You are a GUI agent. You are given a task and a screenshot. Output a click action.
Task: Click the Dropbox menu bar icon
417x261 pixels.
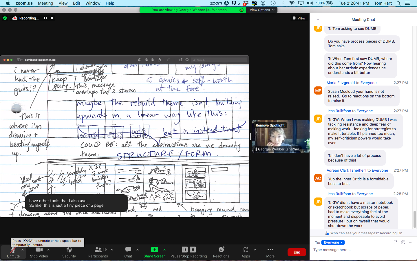[245, 3]
